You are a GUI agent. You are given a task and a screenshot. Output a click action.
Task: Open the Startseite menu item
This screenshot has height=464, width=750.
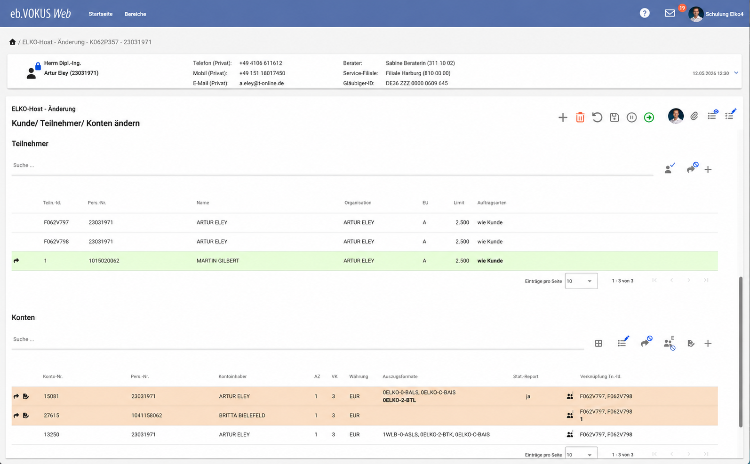(x=101, y=14)
